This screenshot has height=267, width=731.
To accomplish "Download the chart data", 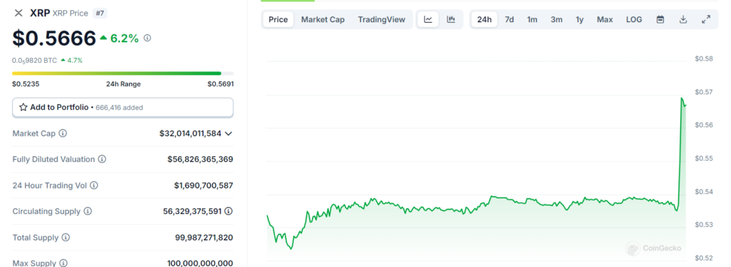I will coord(683,19).
